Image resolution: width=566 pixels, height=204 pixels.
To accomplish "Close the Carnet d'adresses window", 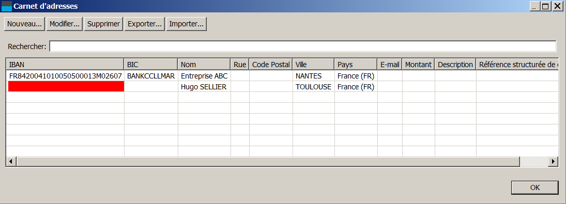I will (x=557, y=6).
